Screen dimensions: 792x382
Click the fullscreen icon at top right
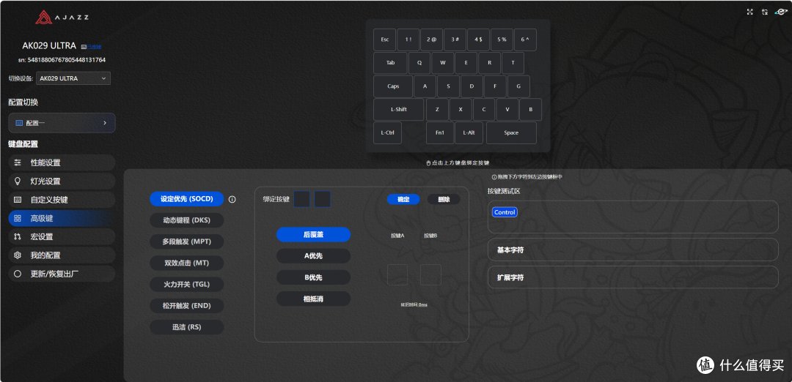(749, 12)
